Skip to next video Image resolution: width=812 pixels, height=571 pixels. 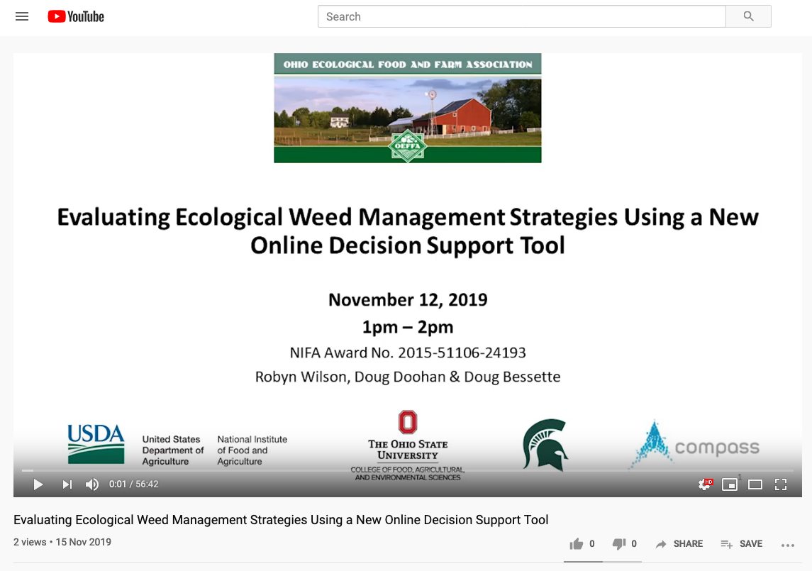coord(67,484)
